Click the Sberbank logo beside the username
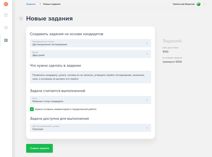Image resolution: width=212 pixels, height=157 pixels. pos(198,4)
